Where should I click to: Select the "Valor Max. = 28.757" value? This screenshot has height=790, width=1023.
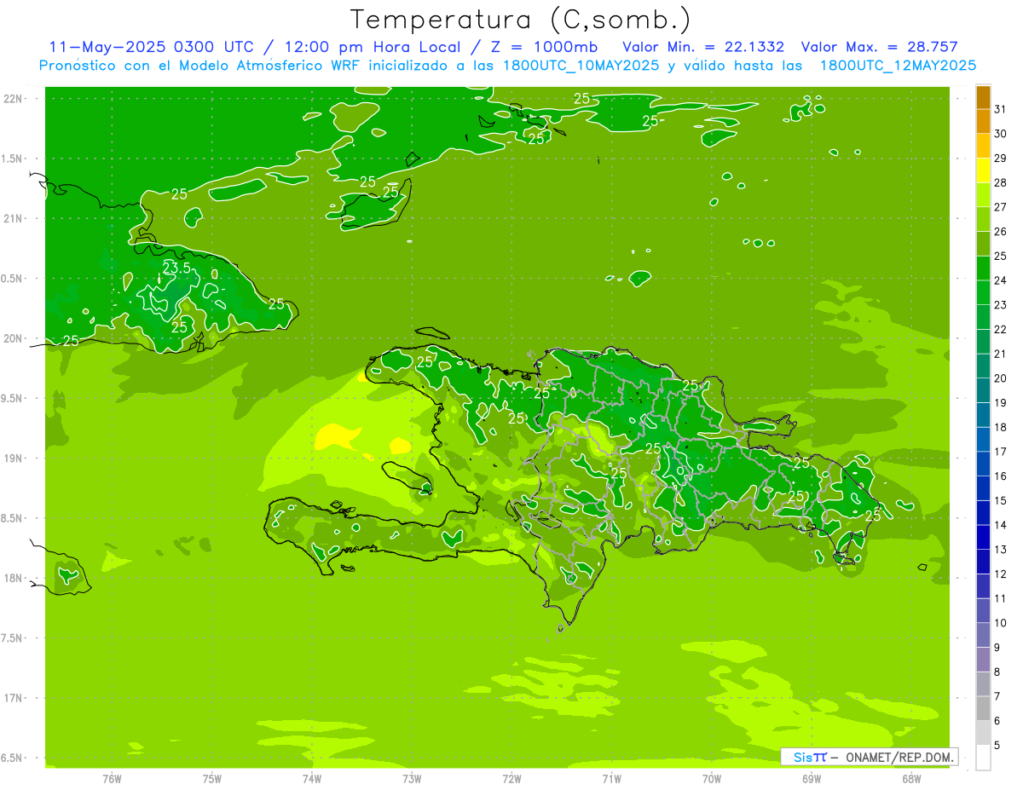880,47
